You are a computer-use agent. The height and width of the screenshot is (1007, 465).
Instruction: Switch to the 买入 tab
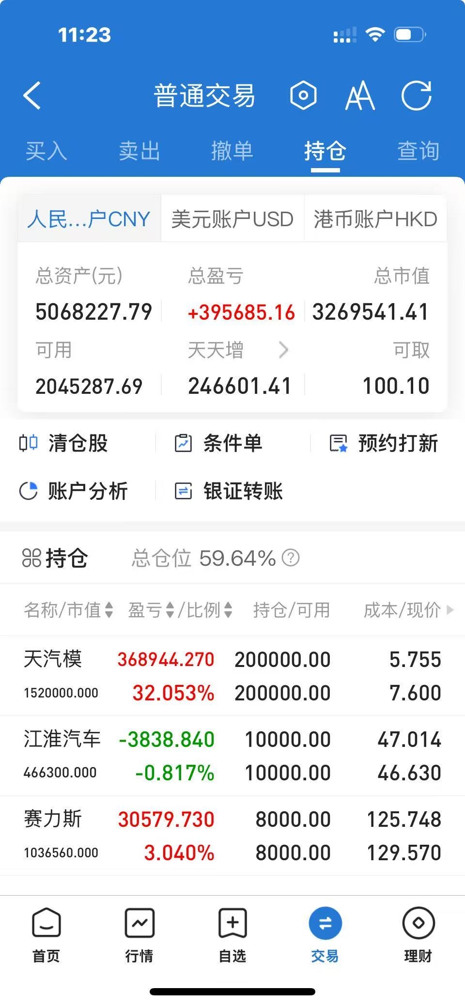(46, 151)
